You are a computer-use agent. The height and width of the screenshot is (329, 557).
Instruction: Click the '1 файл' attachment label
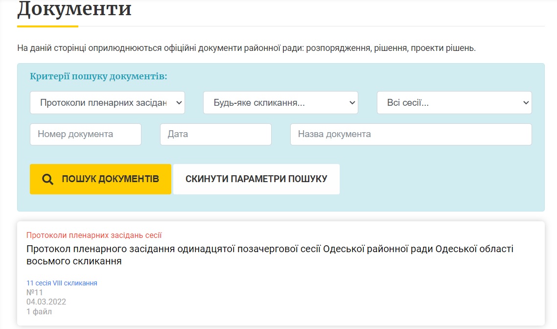(39, 311)
